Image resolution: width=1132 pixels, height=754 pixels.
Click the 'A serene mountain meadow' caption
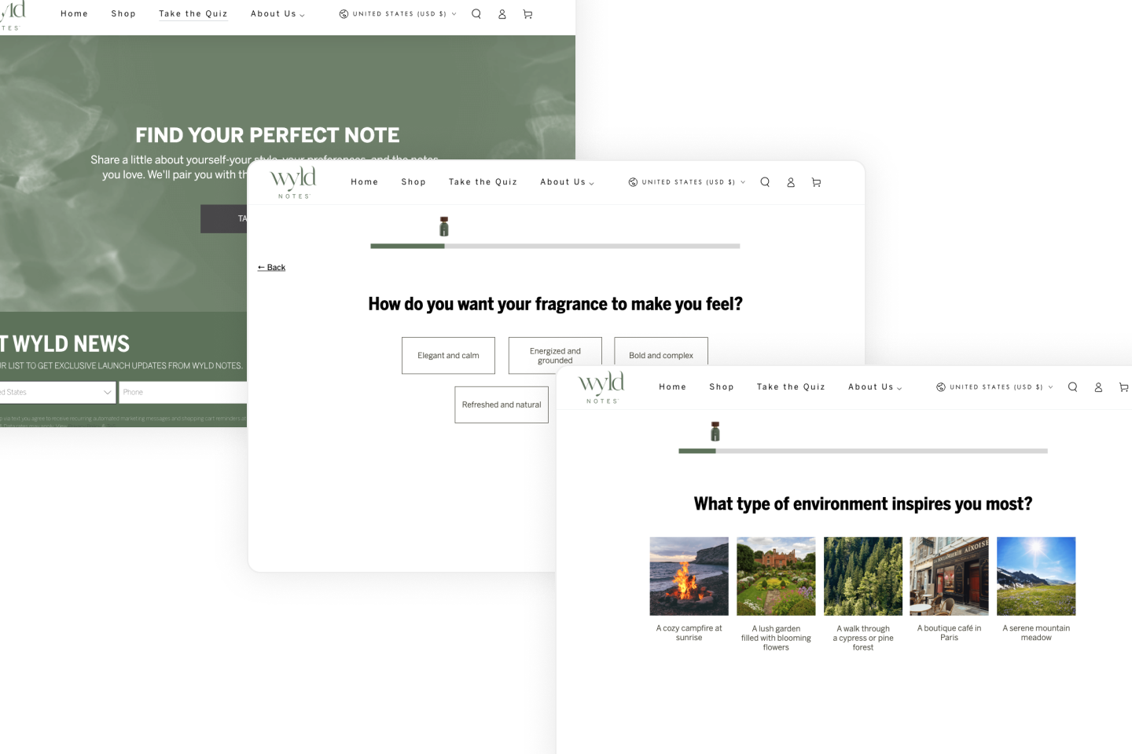[x=1036, y=633]
